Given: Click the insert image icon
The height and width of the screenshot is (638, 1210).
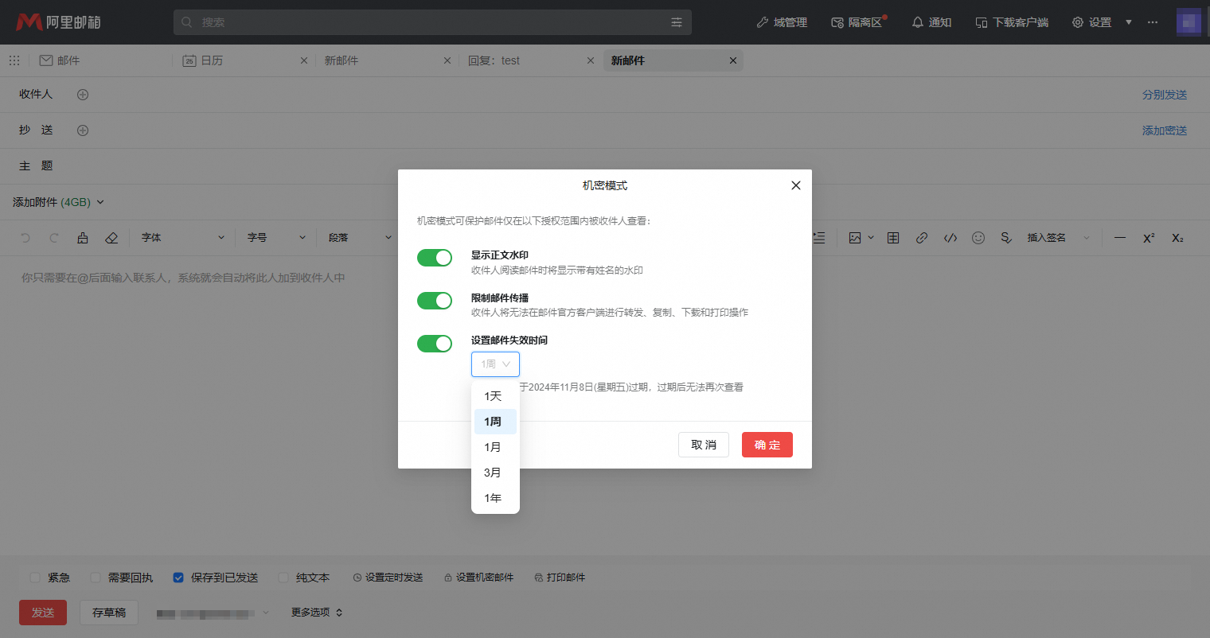Looking at the screenshot, I should point(855,238).
